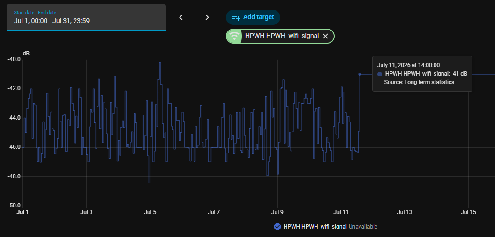
Task: Click the tooltip date July 11, 2026
Action: (x=408, y=65)
